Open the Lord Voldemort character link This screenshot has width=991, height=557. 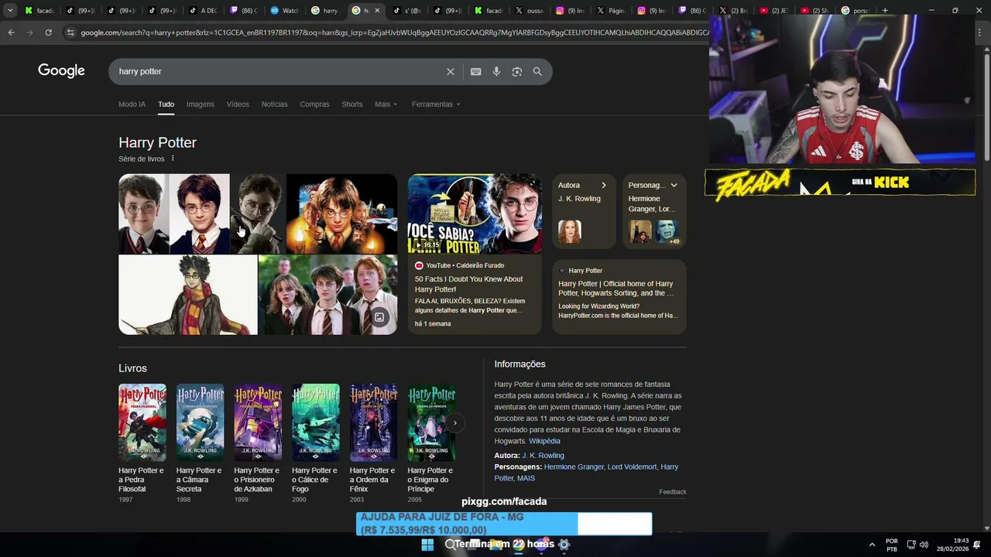pyautogui.click(x=632, y=467)
